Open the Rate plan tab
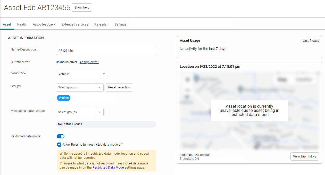 (x=101, y=24)
